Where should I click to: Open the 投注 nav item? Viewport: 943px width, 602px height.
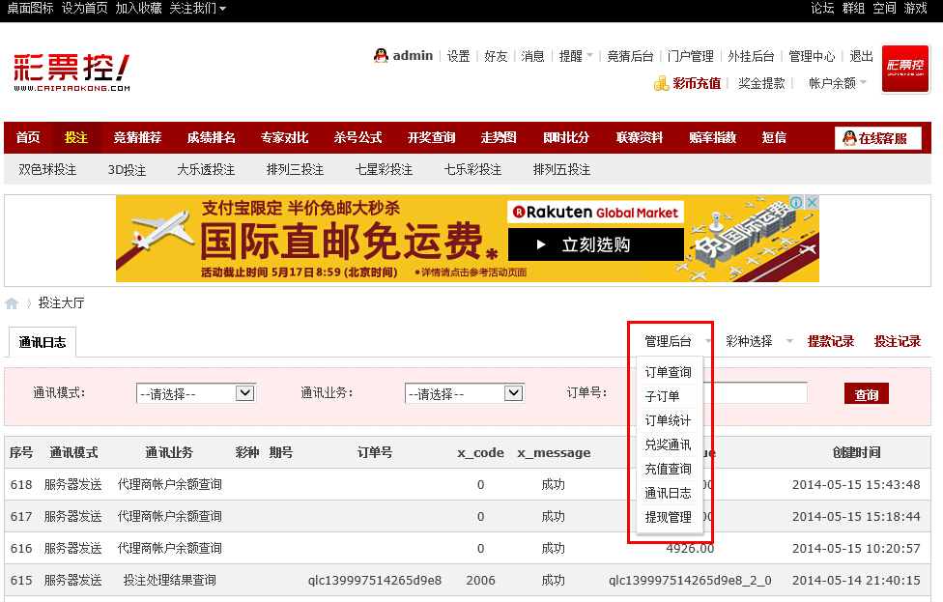(76, 138)
